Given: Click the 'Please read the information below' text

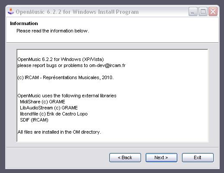Looking at the screenshot, I should click(53, 31).
